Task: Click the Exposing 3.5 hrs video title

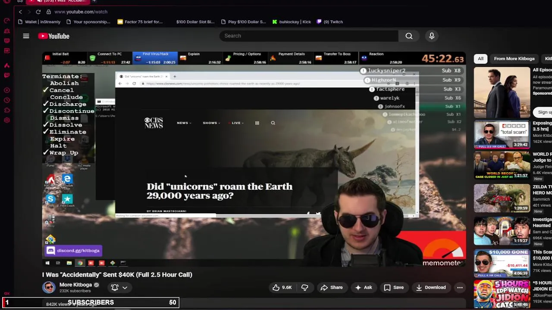Action: pos(542,126)
